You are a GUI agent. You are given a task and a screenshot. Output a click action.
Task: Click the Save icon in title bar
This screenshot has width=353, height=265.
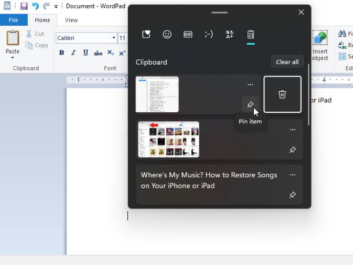coord(24,6)
